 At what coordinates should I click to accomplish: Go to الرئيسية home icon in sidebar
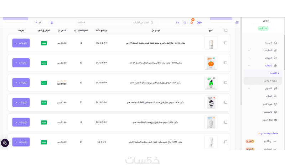tap(275, 43)
